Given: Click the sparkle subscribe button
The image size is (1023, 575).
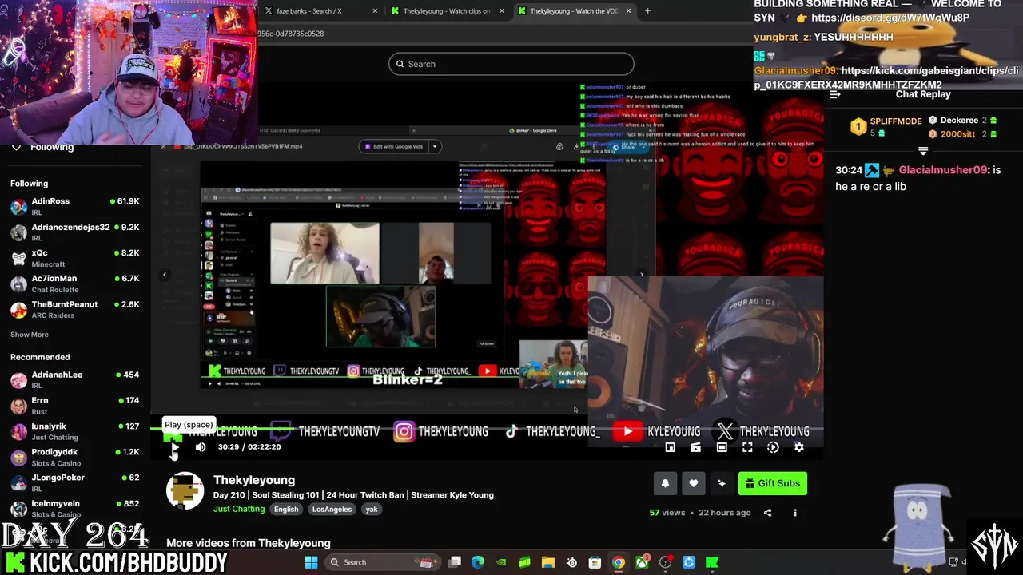Looking at the screenshot, I should pos(722,483).
